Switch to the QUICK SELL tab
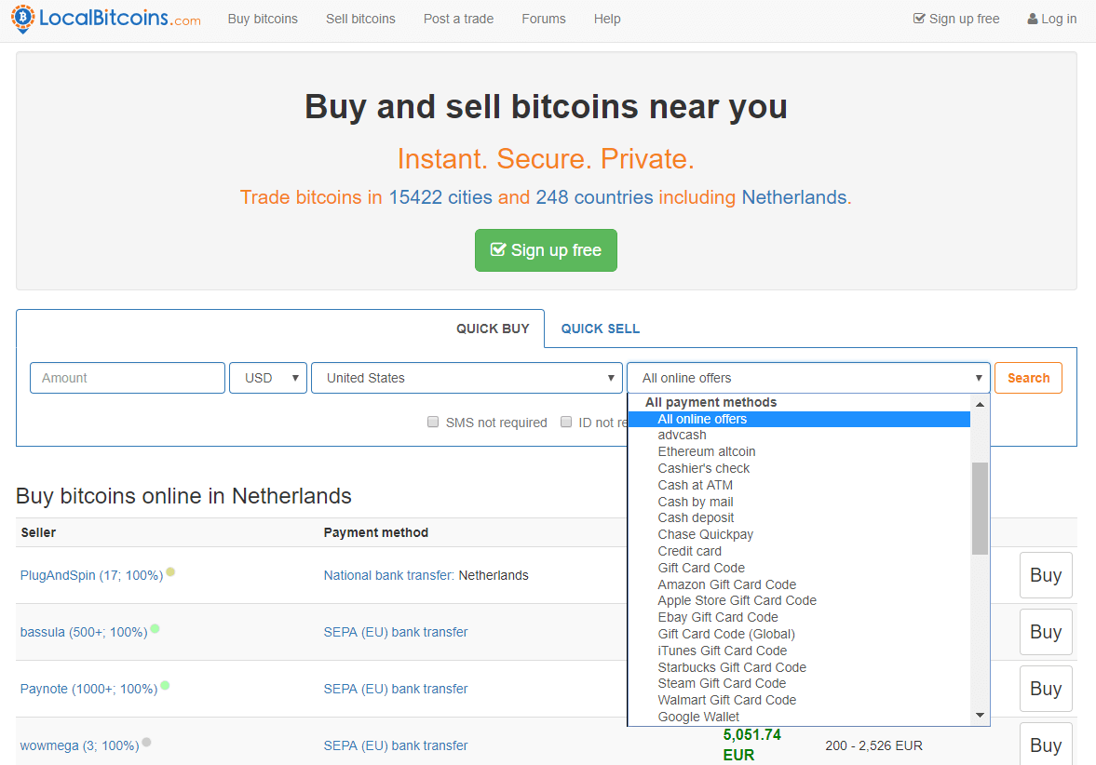 point(600,328)
